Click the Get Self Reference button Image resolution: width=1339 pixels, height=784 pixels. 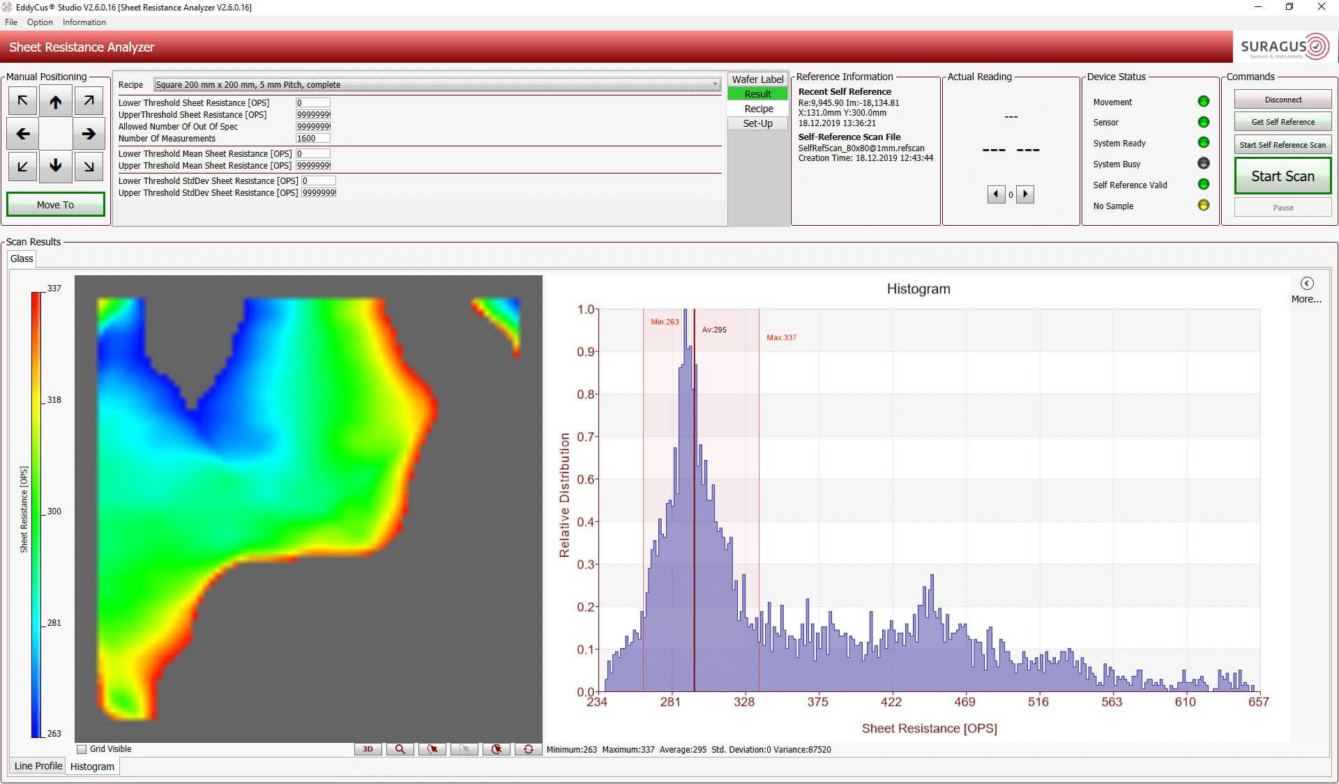[x=1282, y=122]
